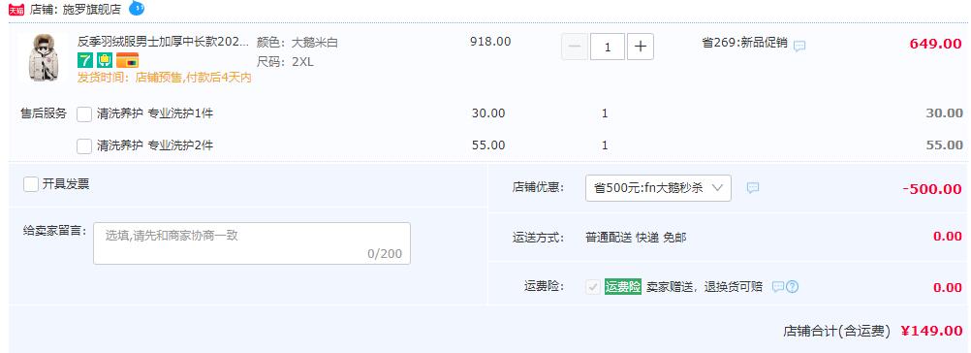Screen dimensions: 971x353
Task: Click the message icon next to 退换货可赔
Action: 778,287
